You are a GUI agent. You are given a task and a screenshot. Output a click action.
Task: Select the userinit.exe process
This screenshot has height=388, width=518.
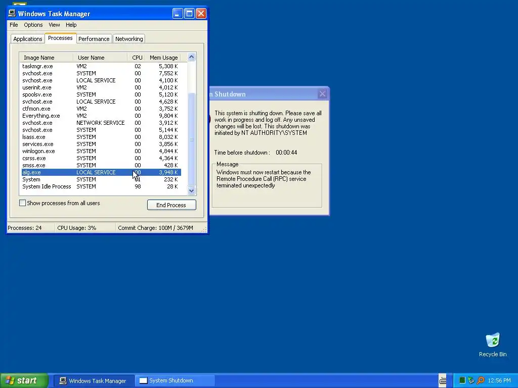point(101,87)
